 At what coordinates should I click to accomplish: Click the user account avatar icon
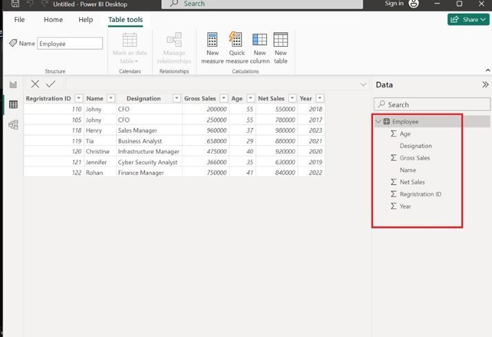[414, 3]
